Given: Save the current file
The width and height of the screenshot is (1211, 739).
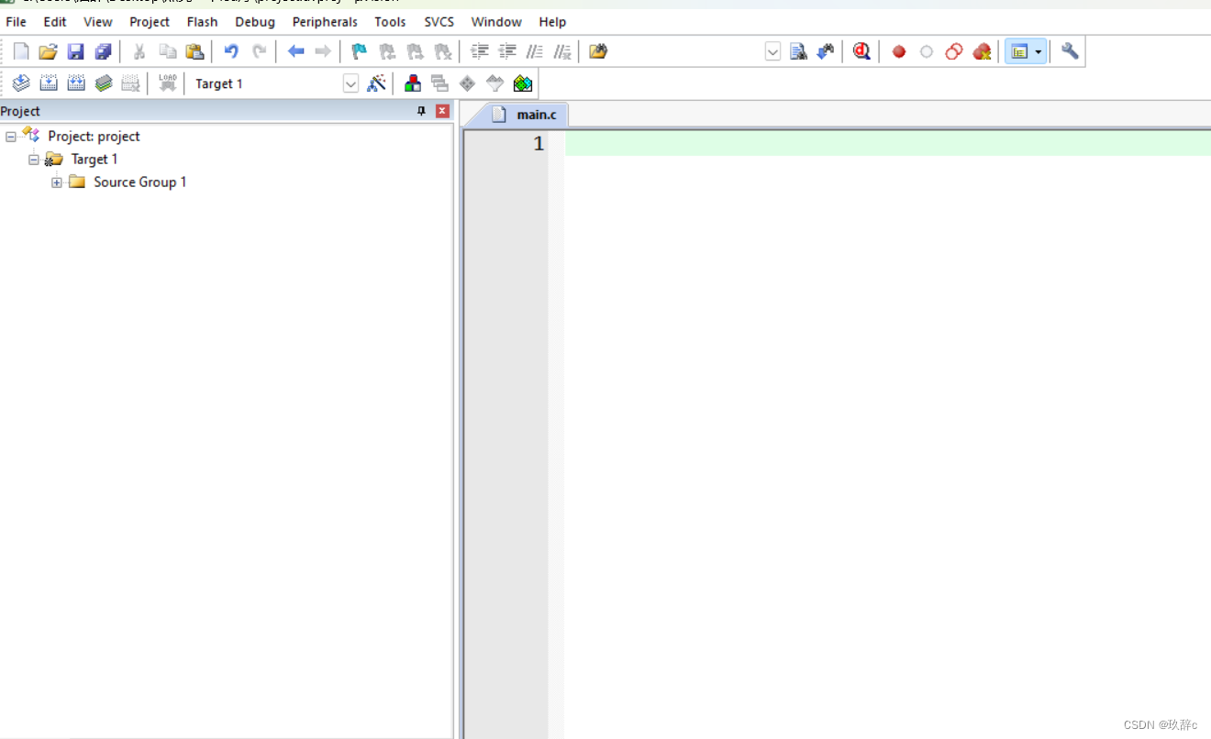Looking at the screenshot, I should [76, 51].
